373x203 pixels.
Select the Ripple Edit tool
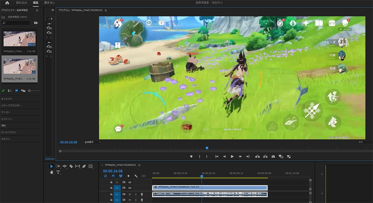tap(64, 166)
